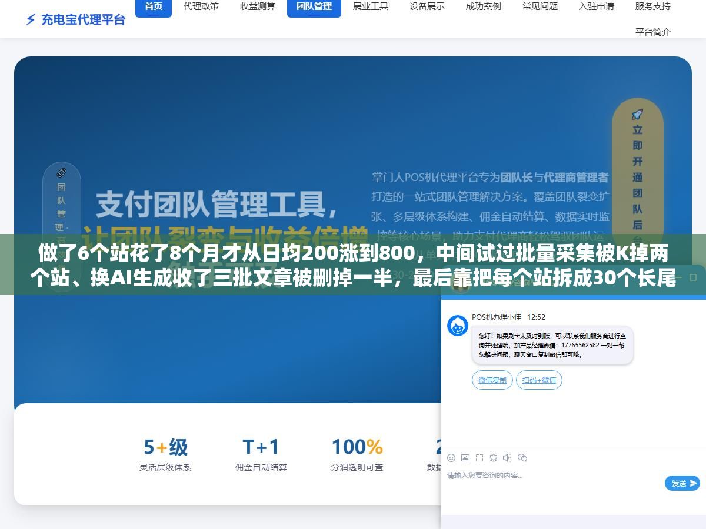Image resolution: width=706 pixels, height=529 pixels.
Task: Go to 收益测算 page
Action: [258, 6]
